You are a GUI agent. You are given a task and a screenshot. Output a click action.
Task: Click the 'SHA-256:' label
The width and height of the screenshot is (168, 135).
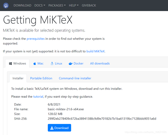pyautogui.click(x=21, y=119)
